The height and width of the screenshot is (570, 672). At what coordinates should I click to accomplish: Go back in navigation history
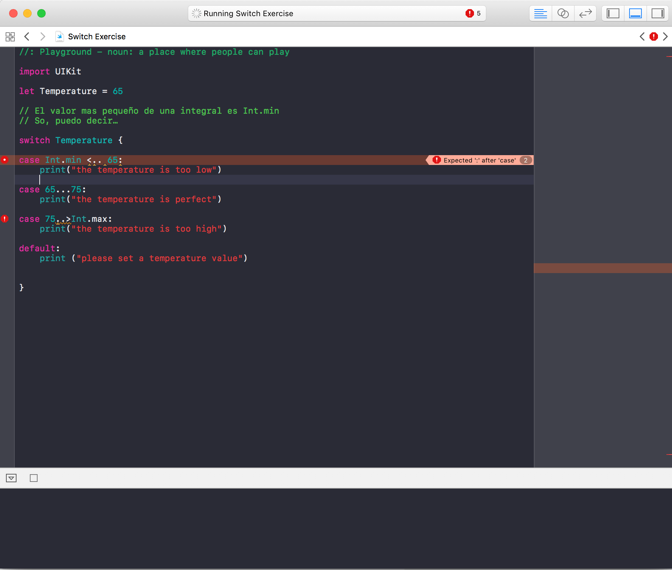click(x=27, y=37)
